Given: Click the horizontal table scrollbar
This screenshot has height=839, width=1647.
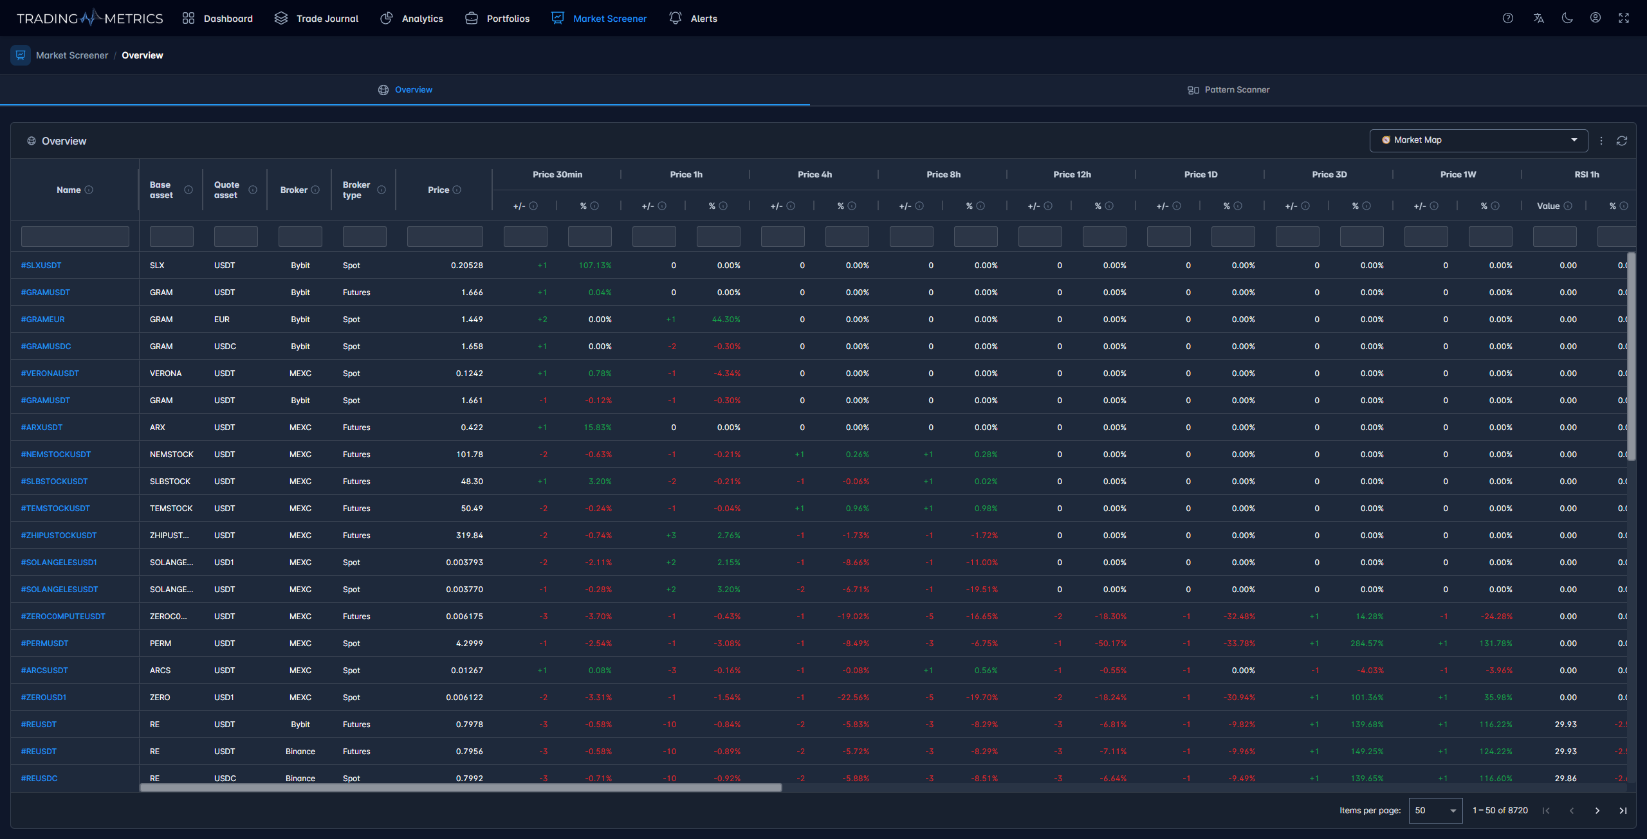Looking at the screenshot, I should pyautogui.click(x=461, y=788).
